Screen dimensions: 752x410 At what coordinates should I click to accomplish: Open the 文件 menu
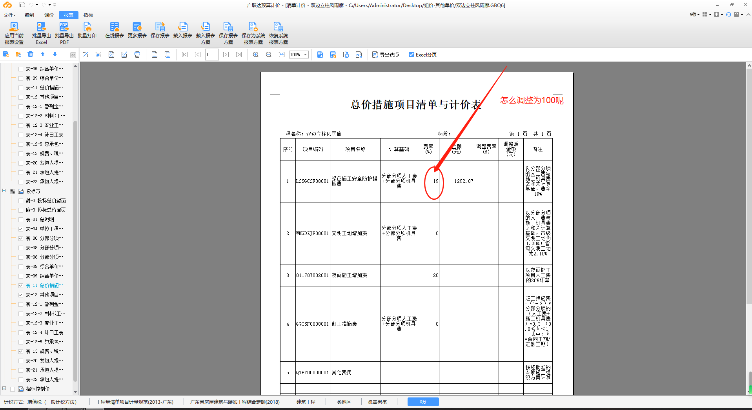click(9, 15)
